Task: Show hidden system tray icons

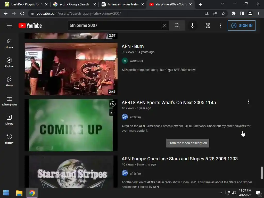Action: 221,193
